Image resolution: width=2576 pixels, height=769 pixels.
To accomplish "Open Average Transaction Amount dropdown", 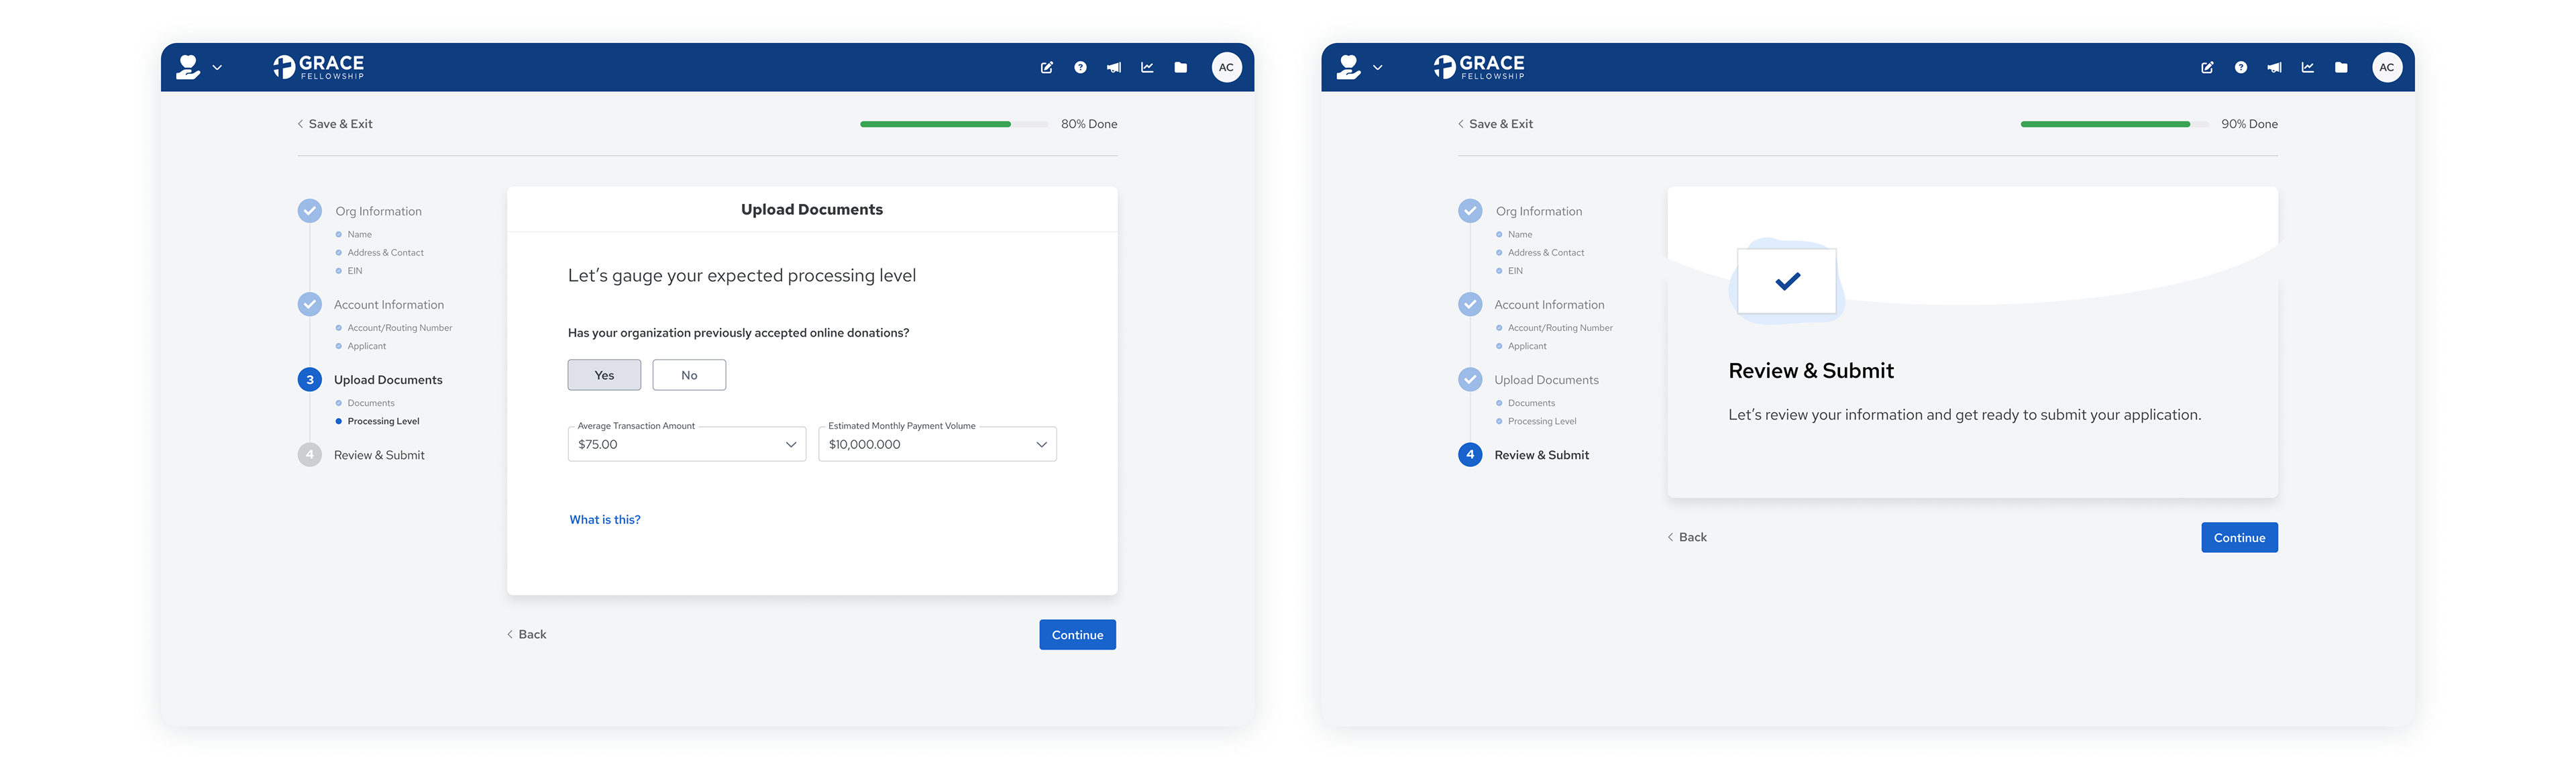I will point(686,444).
